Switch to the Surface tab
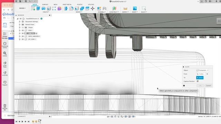 [45, 4]
